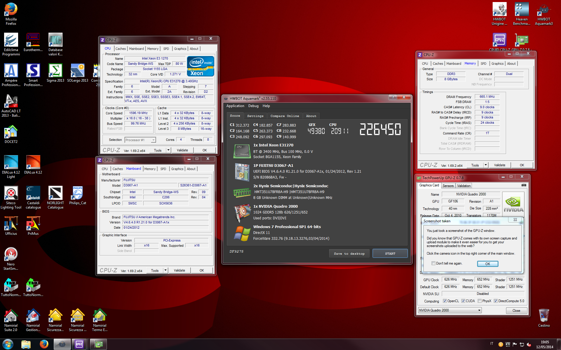
Task: Click Validate in CPU-Z CPU window
Action: (182, 150)
